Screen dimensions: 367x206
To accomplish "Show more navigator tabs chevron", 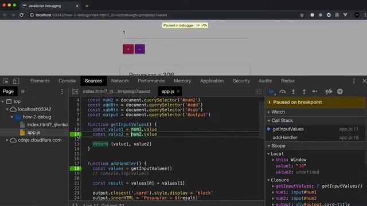I will [23, 92].
